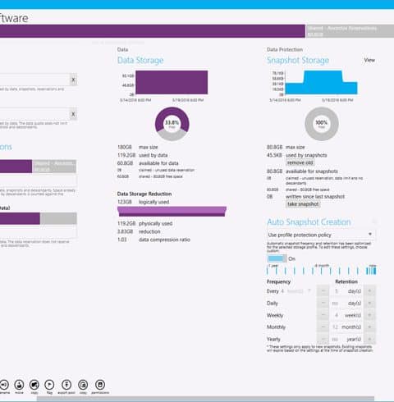Open the Use profile protection policy dropdown
Viewport: 394px width, 402px height.
[321, 235]
